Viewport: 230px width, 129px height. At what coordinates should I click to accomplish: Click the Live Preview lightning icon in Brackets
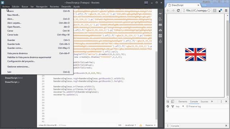click(160, 14)
